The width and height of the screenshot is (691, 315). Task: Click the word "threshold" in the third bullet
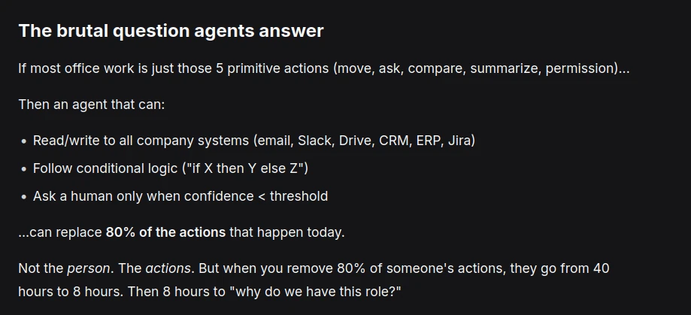click(x=299, y=196)
